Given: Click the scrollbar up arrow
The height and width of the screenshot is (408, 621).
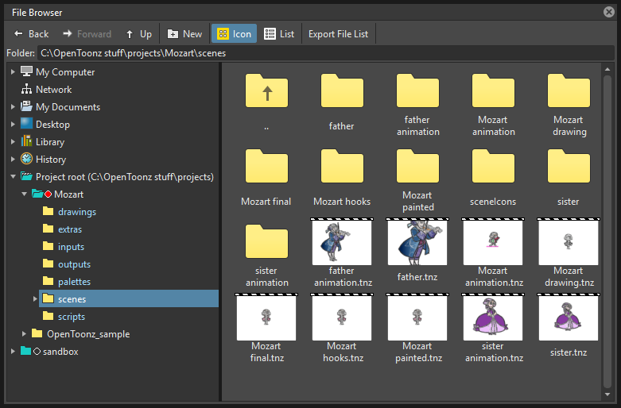Looking at the screenshot, I should (x=607, y=69).
